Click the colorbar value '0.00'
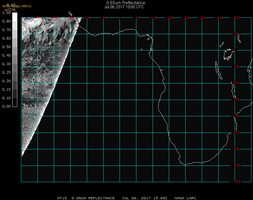Screen dimensions: 253x200 (6, 106)
